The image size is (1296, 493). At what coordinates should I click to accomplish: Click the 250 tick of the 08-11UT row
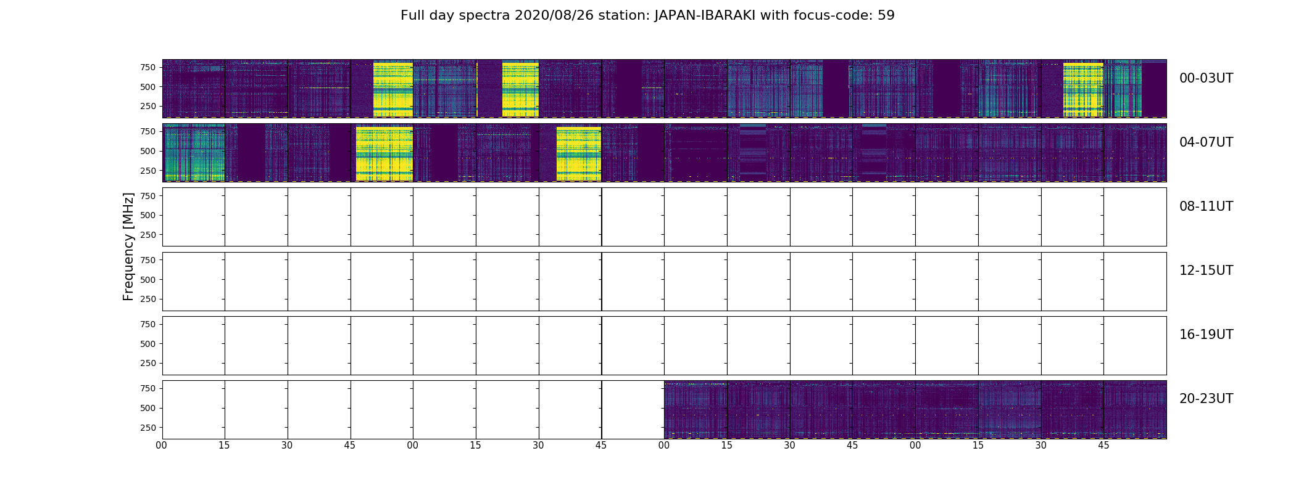pos(148,235)
